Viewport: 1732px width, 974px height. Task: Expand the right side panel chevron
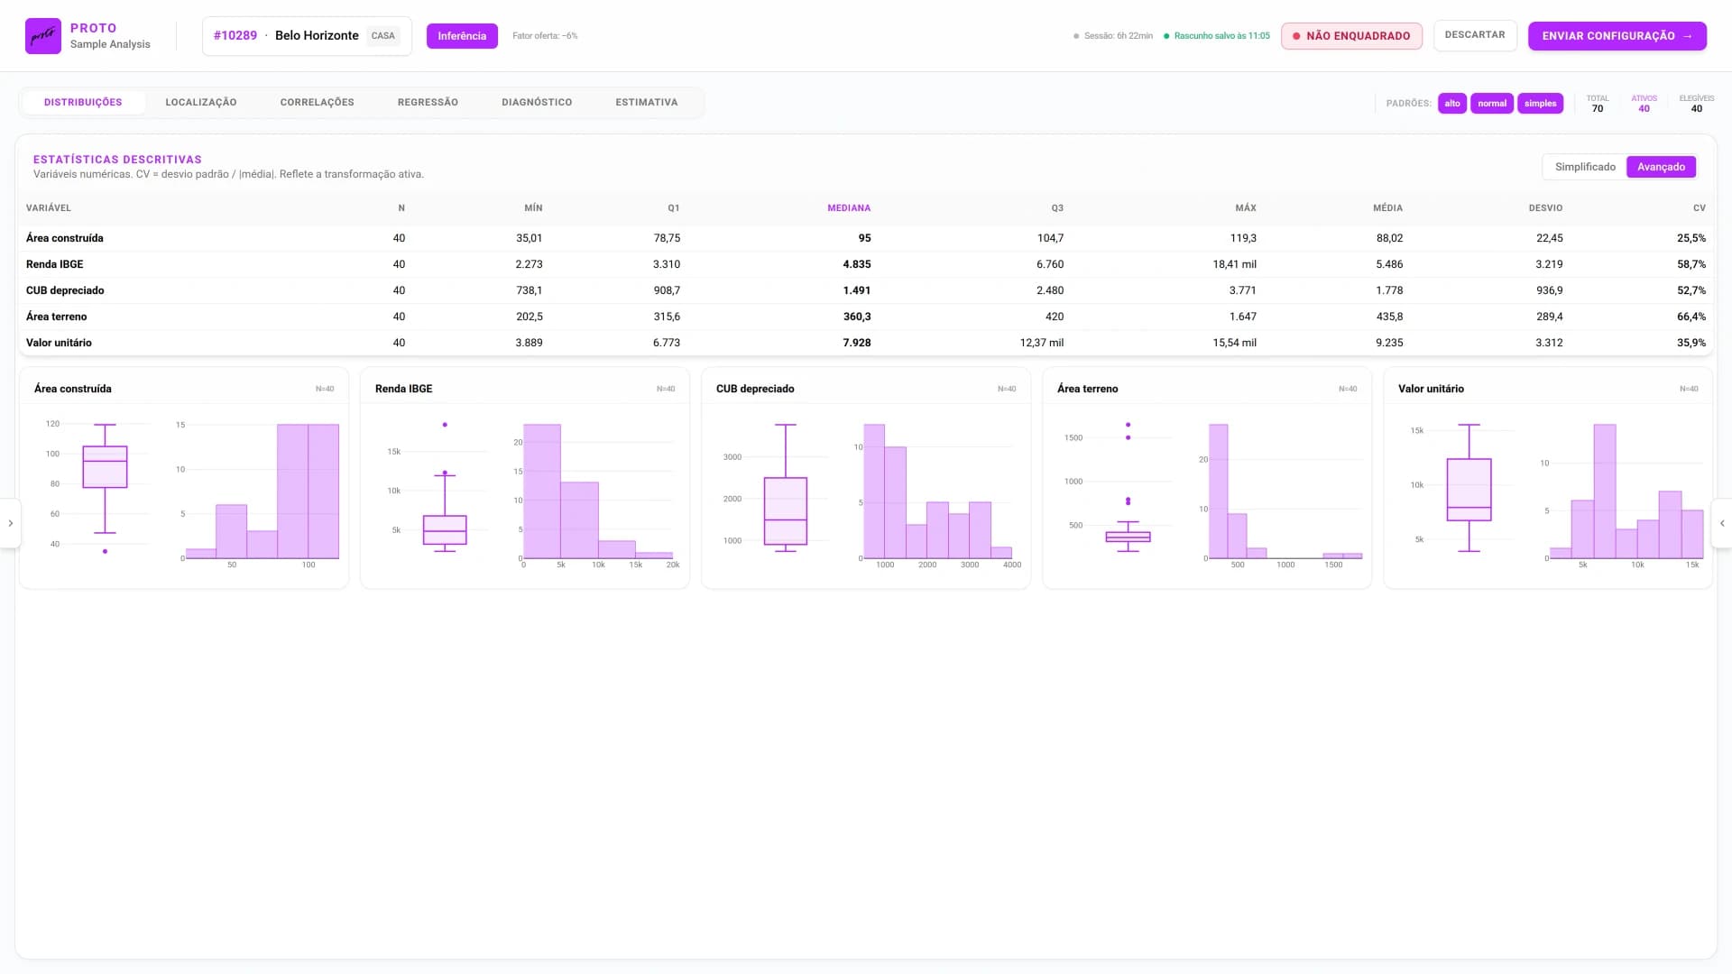(1722, 523)
